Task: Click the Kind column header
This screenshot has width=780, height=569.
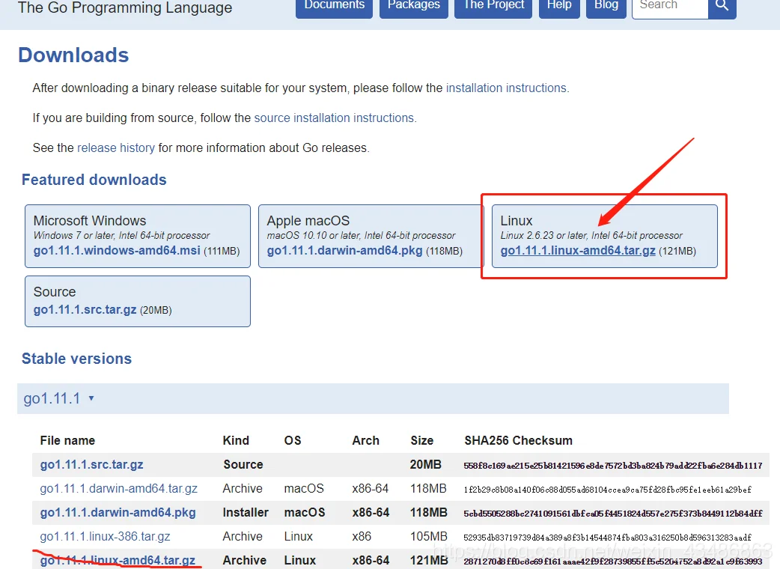Action: [x=236, y=440]
